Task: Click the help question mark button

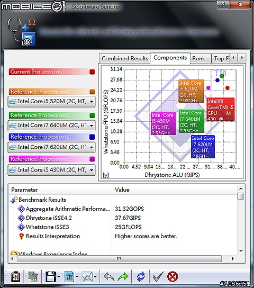Action: (x=223, y=4)
